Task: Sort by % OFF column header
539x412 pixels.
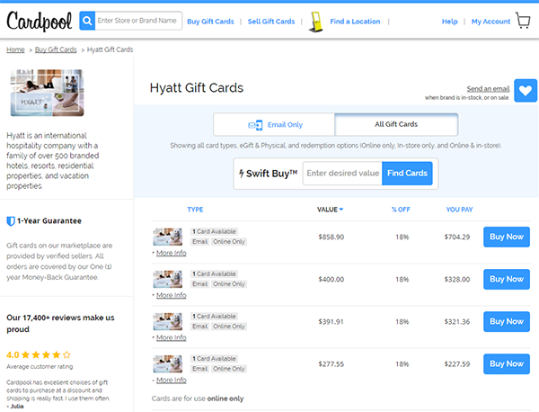Action: [x=401, y=210]
